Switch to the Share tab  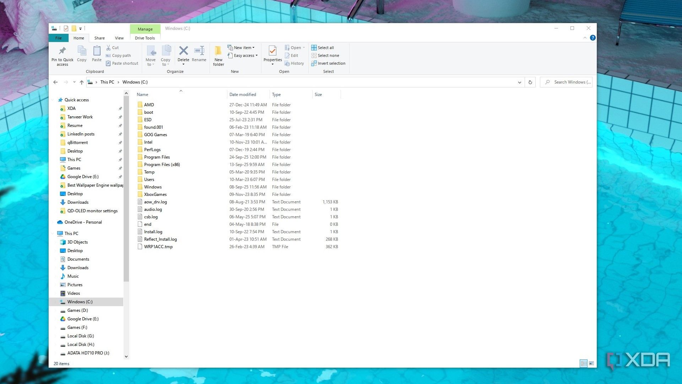pos(99,38)
